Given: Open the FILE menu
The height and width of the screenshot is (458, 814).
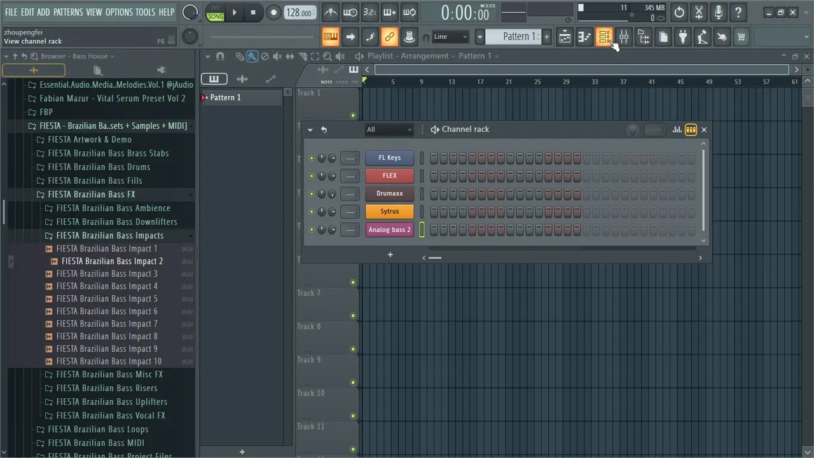Looking at the screenshot, I should 11,12.
